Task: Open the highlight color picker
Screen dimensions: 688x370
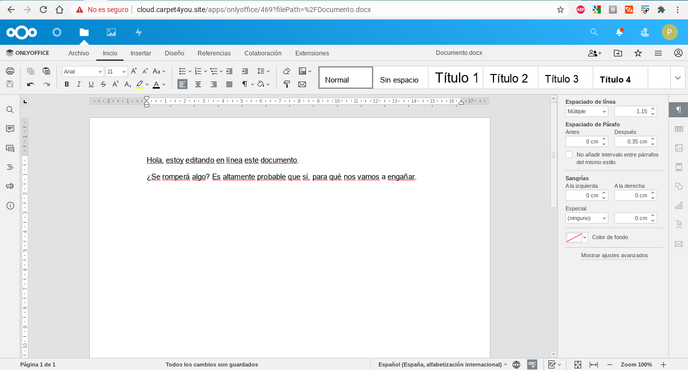Action: coord(147,84)
